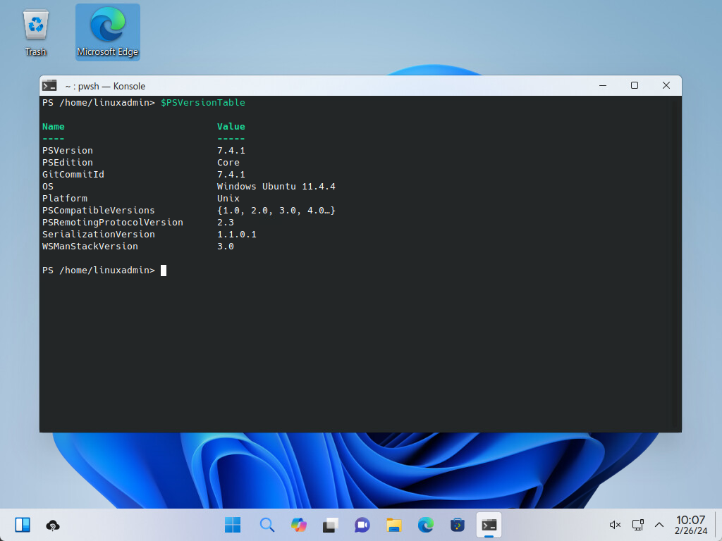Open the Windows Start menu
The image size is (722, 541).
233,525
